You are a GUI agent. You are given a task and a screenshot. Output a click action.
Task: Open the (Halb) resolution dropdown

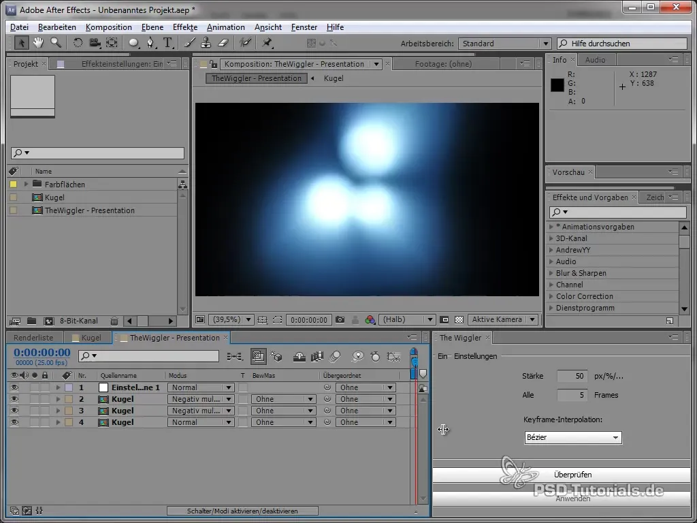point(407,320)
